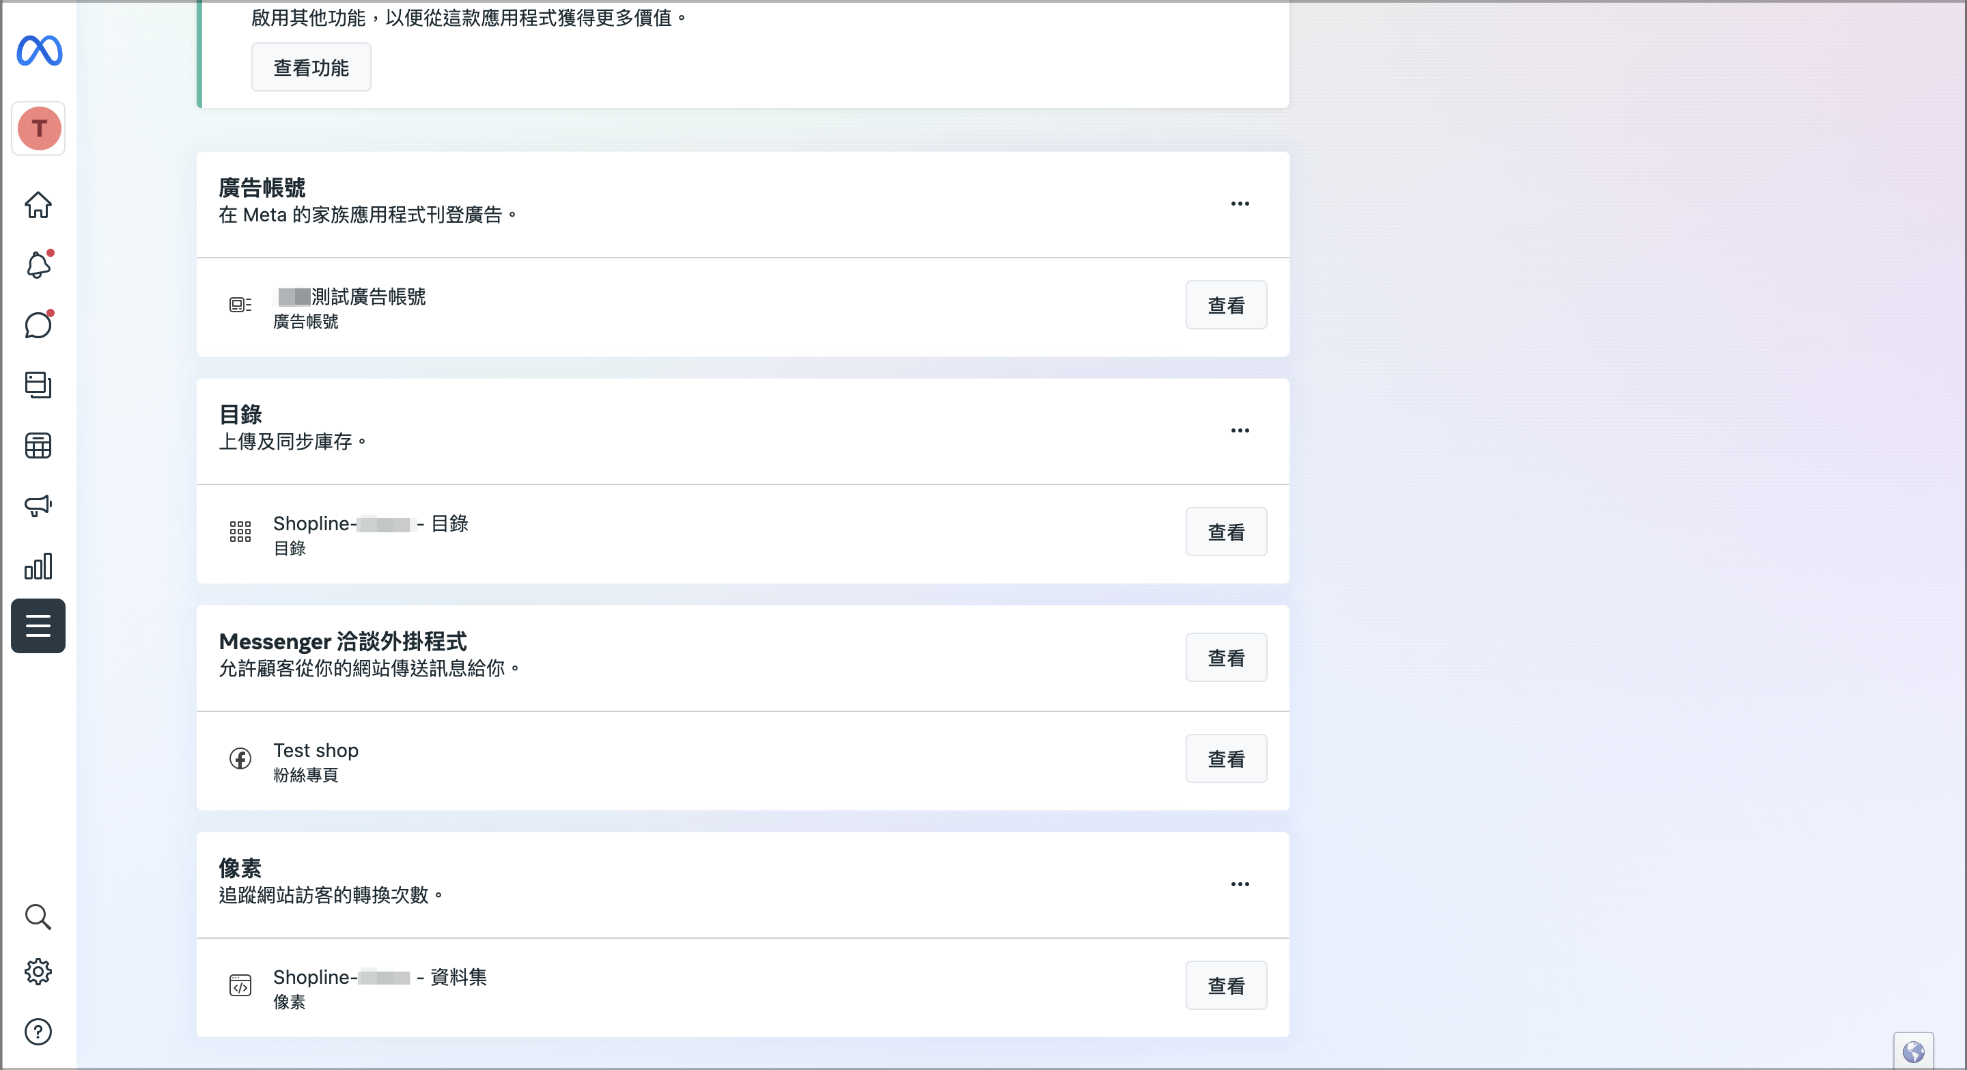Open the content posts icon in sidebar

coord(38,385)
